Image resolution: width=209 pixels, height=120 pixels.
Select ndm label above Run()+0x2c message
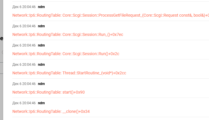(x=41, y=45)
